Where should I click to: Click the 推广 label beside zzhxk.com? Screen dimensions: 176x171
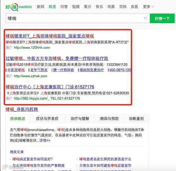click(x=9, y=76)
